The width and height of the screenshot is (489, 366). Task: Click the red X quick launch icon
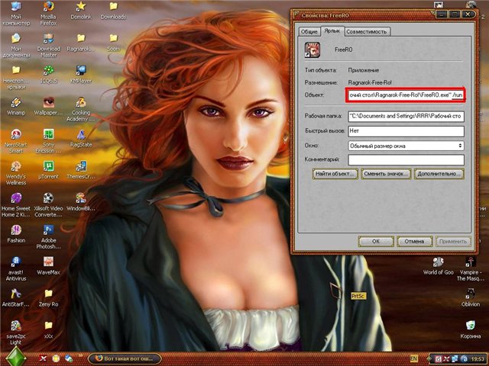pos(43,358)
